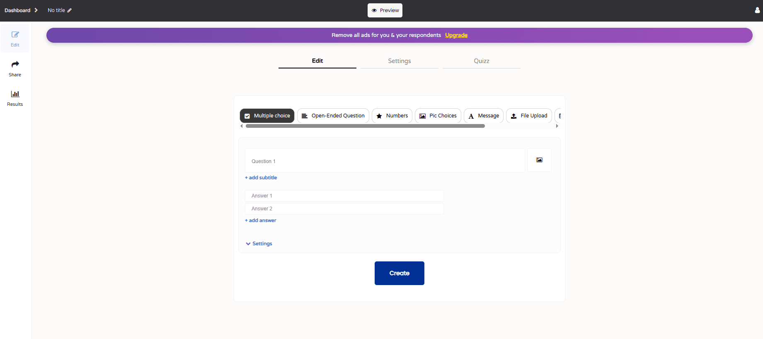Select the Multiple choice question type
The width and height of the screenshot is (763, 339).
(267, 116)
